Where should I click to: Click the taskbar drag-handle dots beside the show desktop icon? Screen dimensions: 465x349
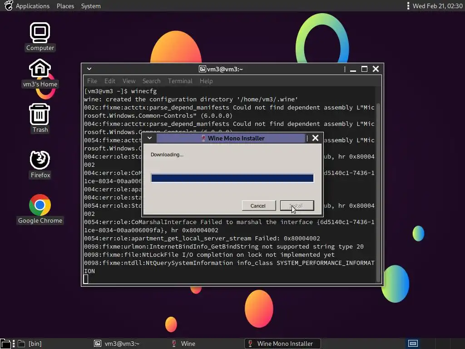[14, 344]
